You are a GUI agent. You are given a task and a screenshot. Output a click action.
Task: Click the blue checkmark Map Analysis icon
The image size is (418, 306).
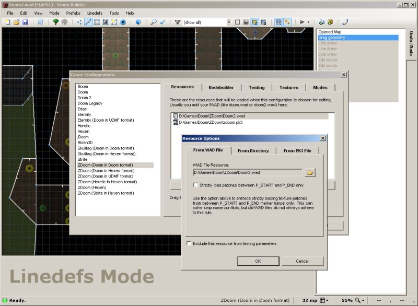(162, 22)
